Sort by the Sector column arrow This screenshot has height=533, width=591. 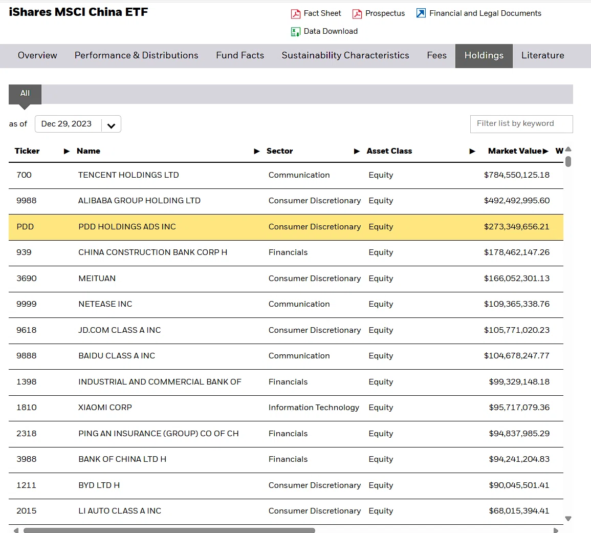[x=357, y=151]
